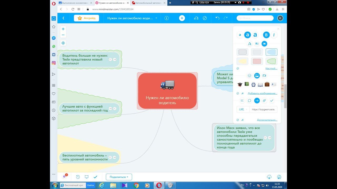Screen dimensions: 337x189
Task: Click the search field in toolbar
Action: (255, 18)
